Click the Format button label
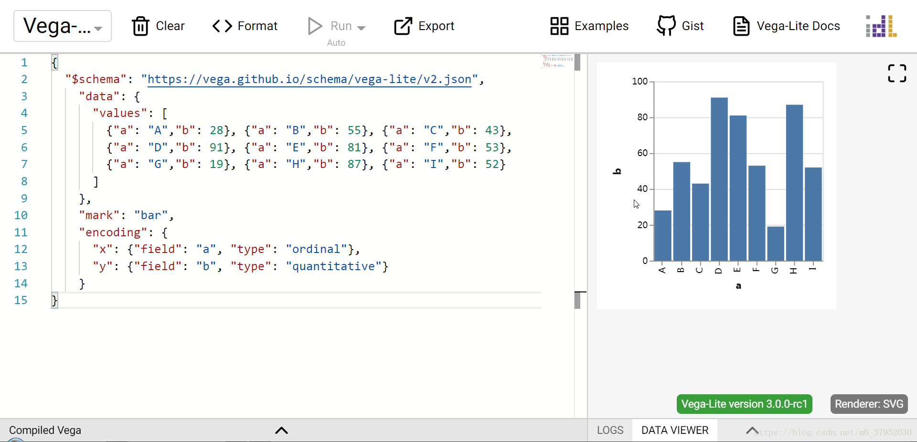 pos(257,26)
